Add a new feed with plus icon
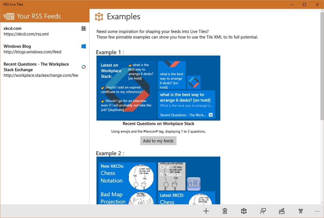The image size is (324, 218). click(206, 211)
